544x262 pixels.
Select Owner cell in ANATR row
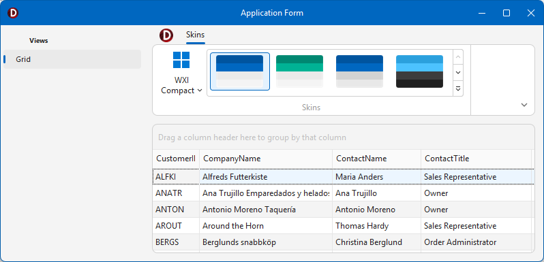point(477,193)
